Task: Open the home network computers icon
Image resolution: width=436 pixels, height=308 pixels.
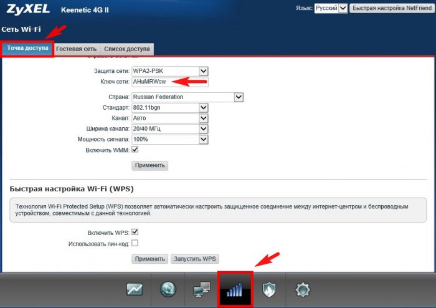Action: [202, 289]
